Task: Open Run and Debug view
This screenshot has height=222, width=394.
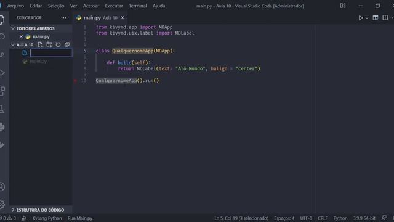Action: click(x=2, y=73)
